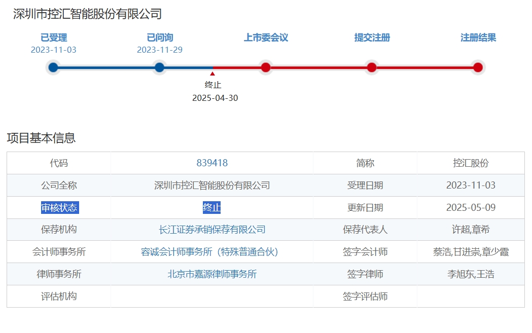Click the 蔡浩,甘进崇,章少霞 accountants value
The height and width of the screenshot is (333, 532).
471,252
